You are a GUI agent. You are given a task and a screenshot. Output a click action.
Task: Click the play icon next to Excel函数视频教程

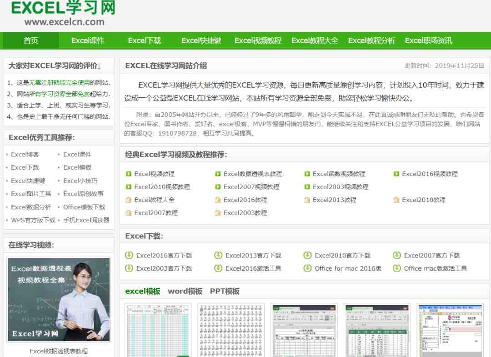[x=307, y=174]
